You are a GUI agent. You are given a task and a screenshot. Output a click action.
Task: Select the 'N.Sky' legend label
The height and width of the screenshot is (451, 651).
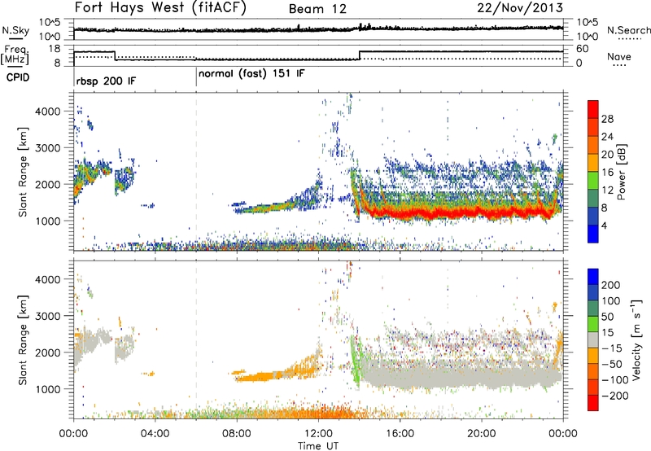point(15,30)
